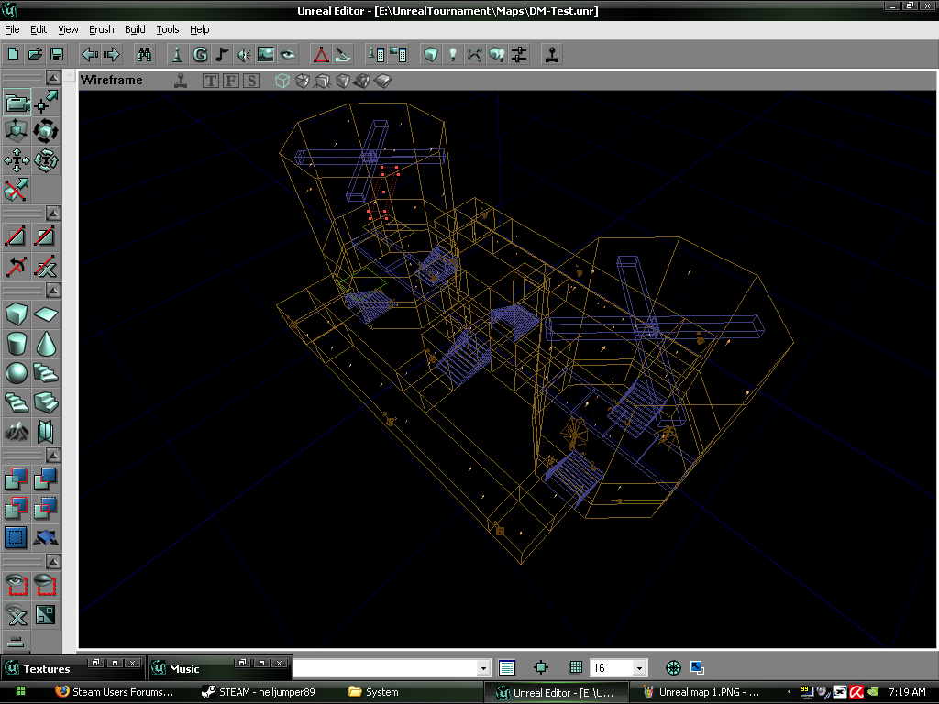Open the grid size 16 dropdown

tap(639, 667)
